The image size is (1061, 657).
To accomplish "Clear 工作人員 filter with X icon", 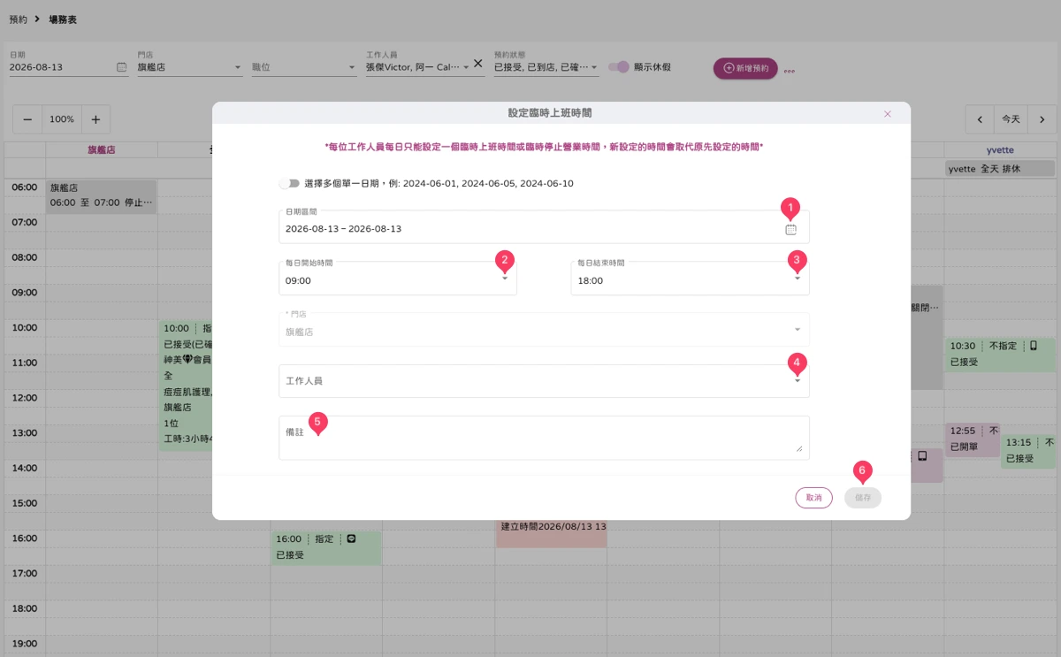I will coord(477,64).
